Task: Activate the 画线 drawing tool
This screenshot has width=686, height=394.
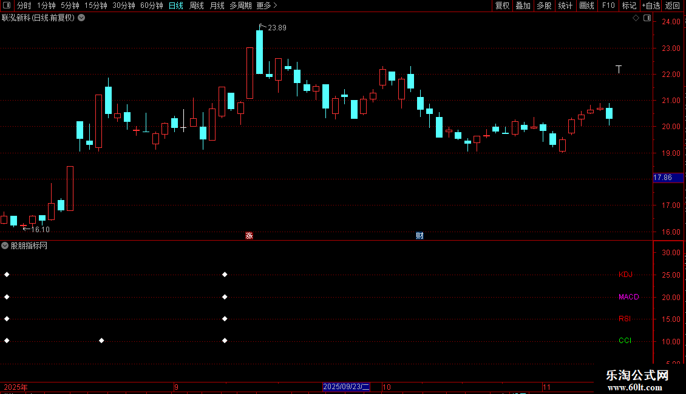Action: coord(586,5)
